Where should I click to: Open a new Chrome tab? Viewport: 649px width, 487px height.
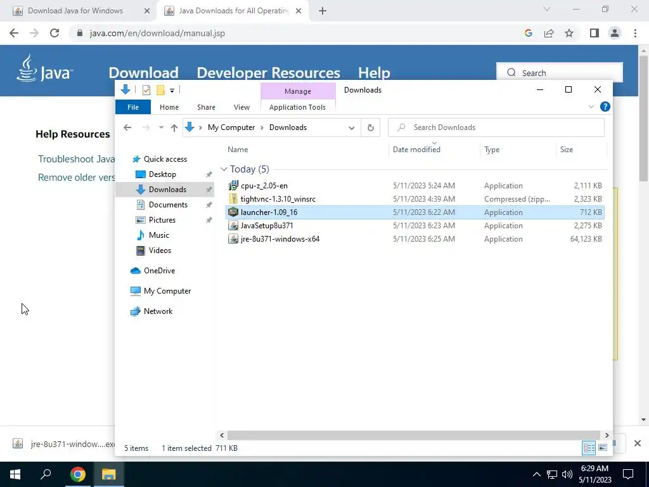click(323, 11)
